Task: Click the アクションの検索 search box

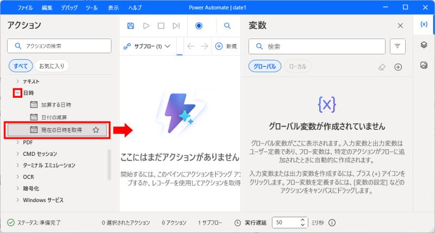Action: [x=59, y=46]
